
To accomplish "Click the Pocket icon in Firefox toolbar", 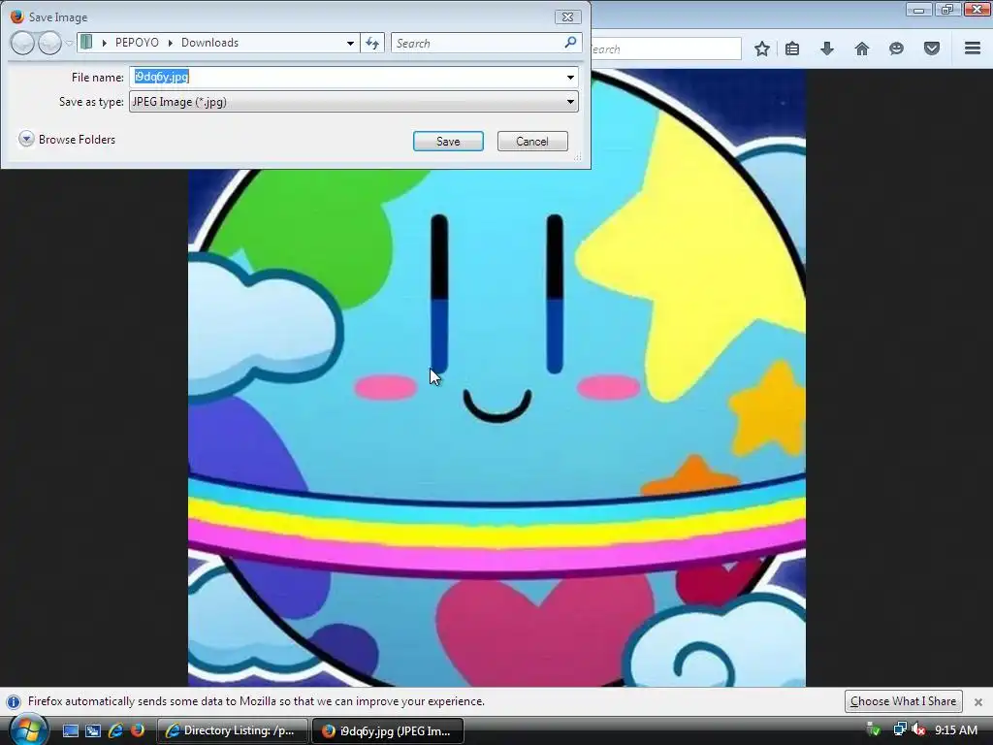I will pos(932,49).
